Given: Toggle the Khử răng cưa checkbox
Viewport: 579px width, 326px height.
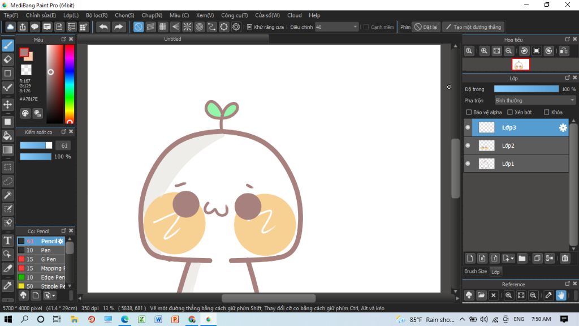Looking at the screenshot, I should pos(249,27).
